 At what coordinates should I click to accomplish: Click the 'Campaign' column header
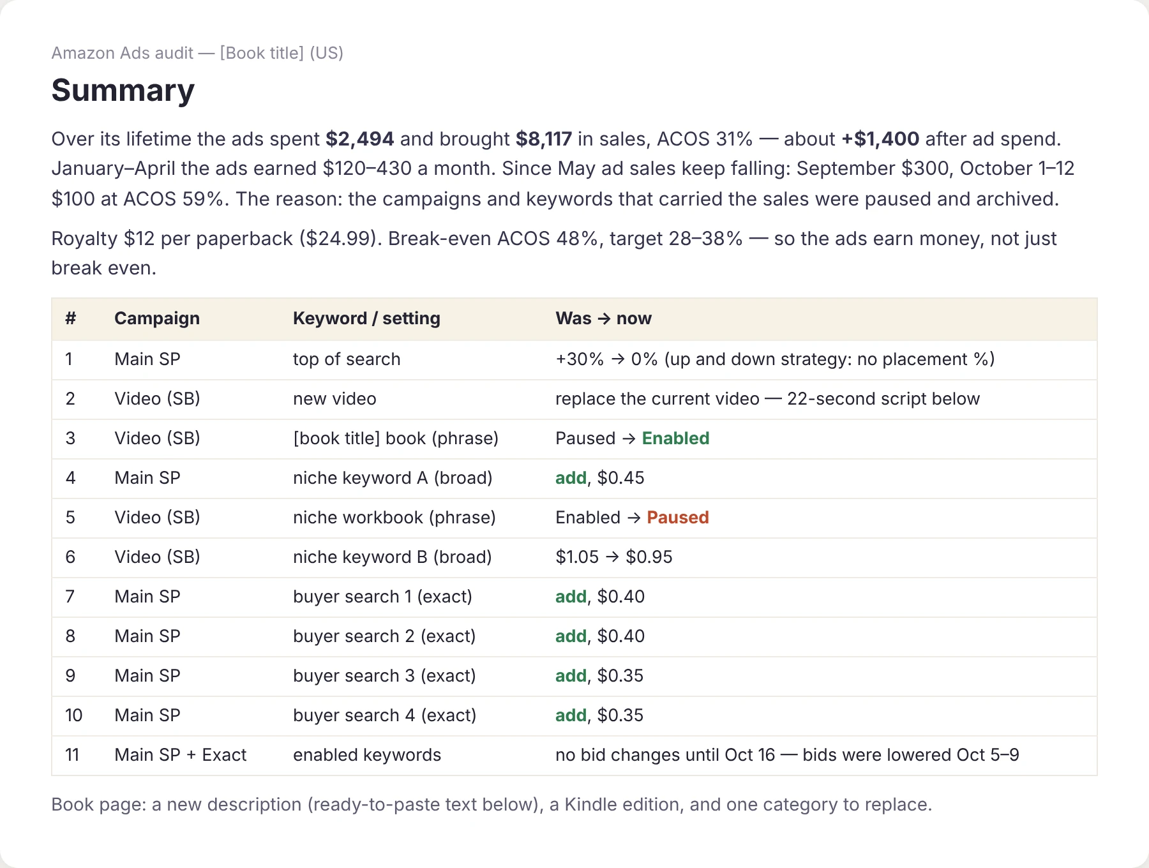(157, 318)
